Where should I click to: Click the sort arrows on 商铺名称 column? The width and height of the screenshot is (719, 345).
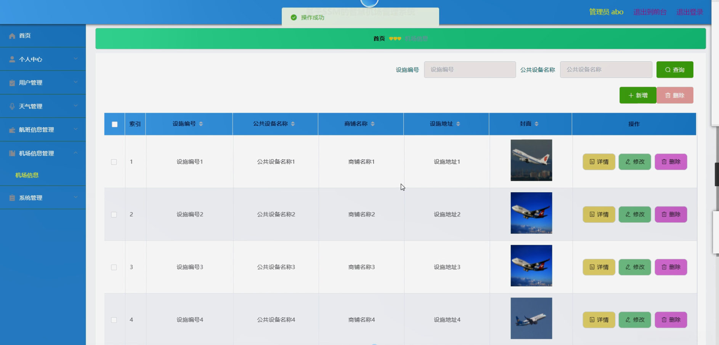372,124
